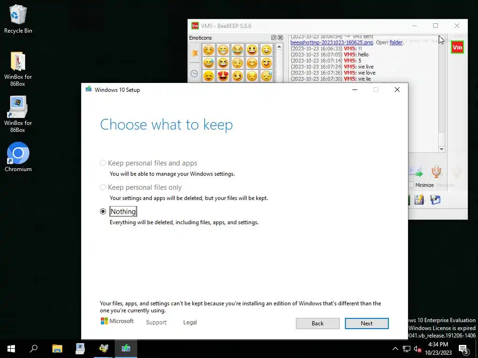The width and height of the screenshot is (478, 358).
Task: Open taskbar Search
Action: [34, 349]
